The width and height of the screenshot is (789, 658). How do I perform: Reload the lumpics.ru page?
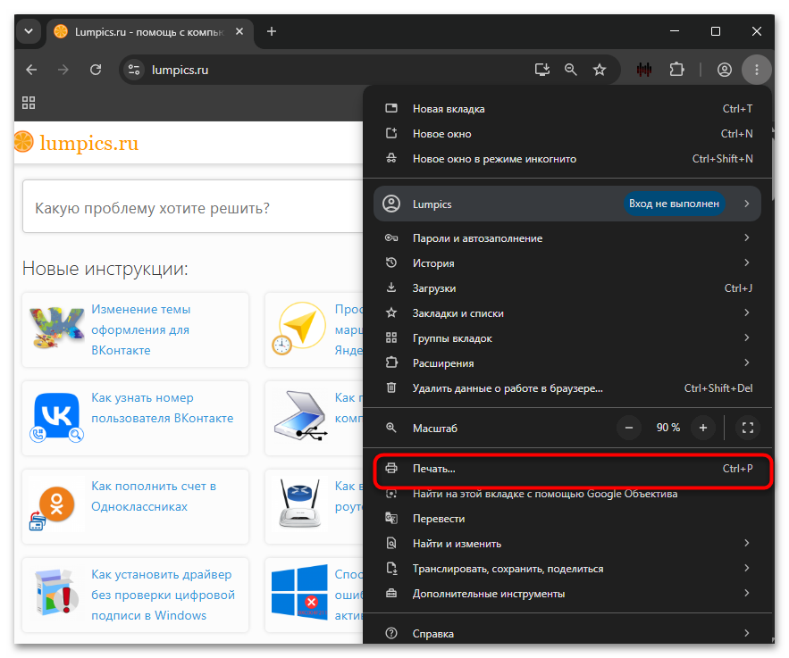96,70
